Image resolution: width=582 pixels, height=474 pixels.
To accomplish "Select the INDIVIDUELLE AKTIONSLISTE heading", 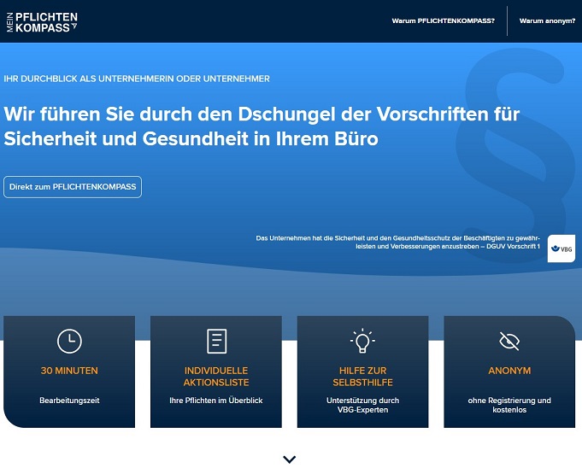I will (216, 377).
